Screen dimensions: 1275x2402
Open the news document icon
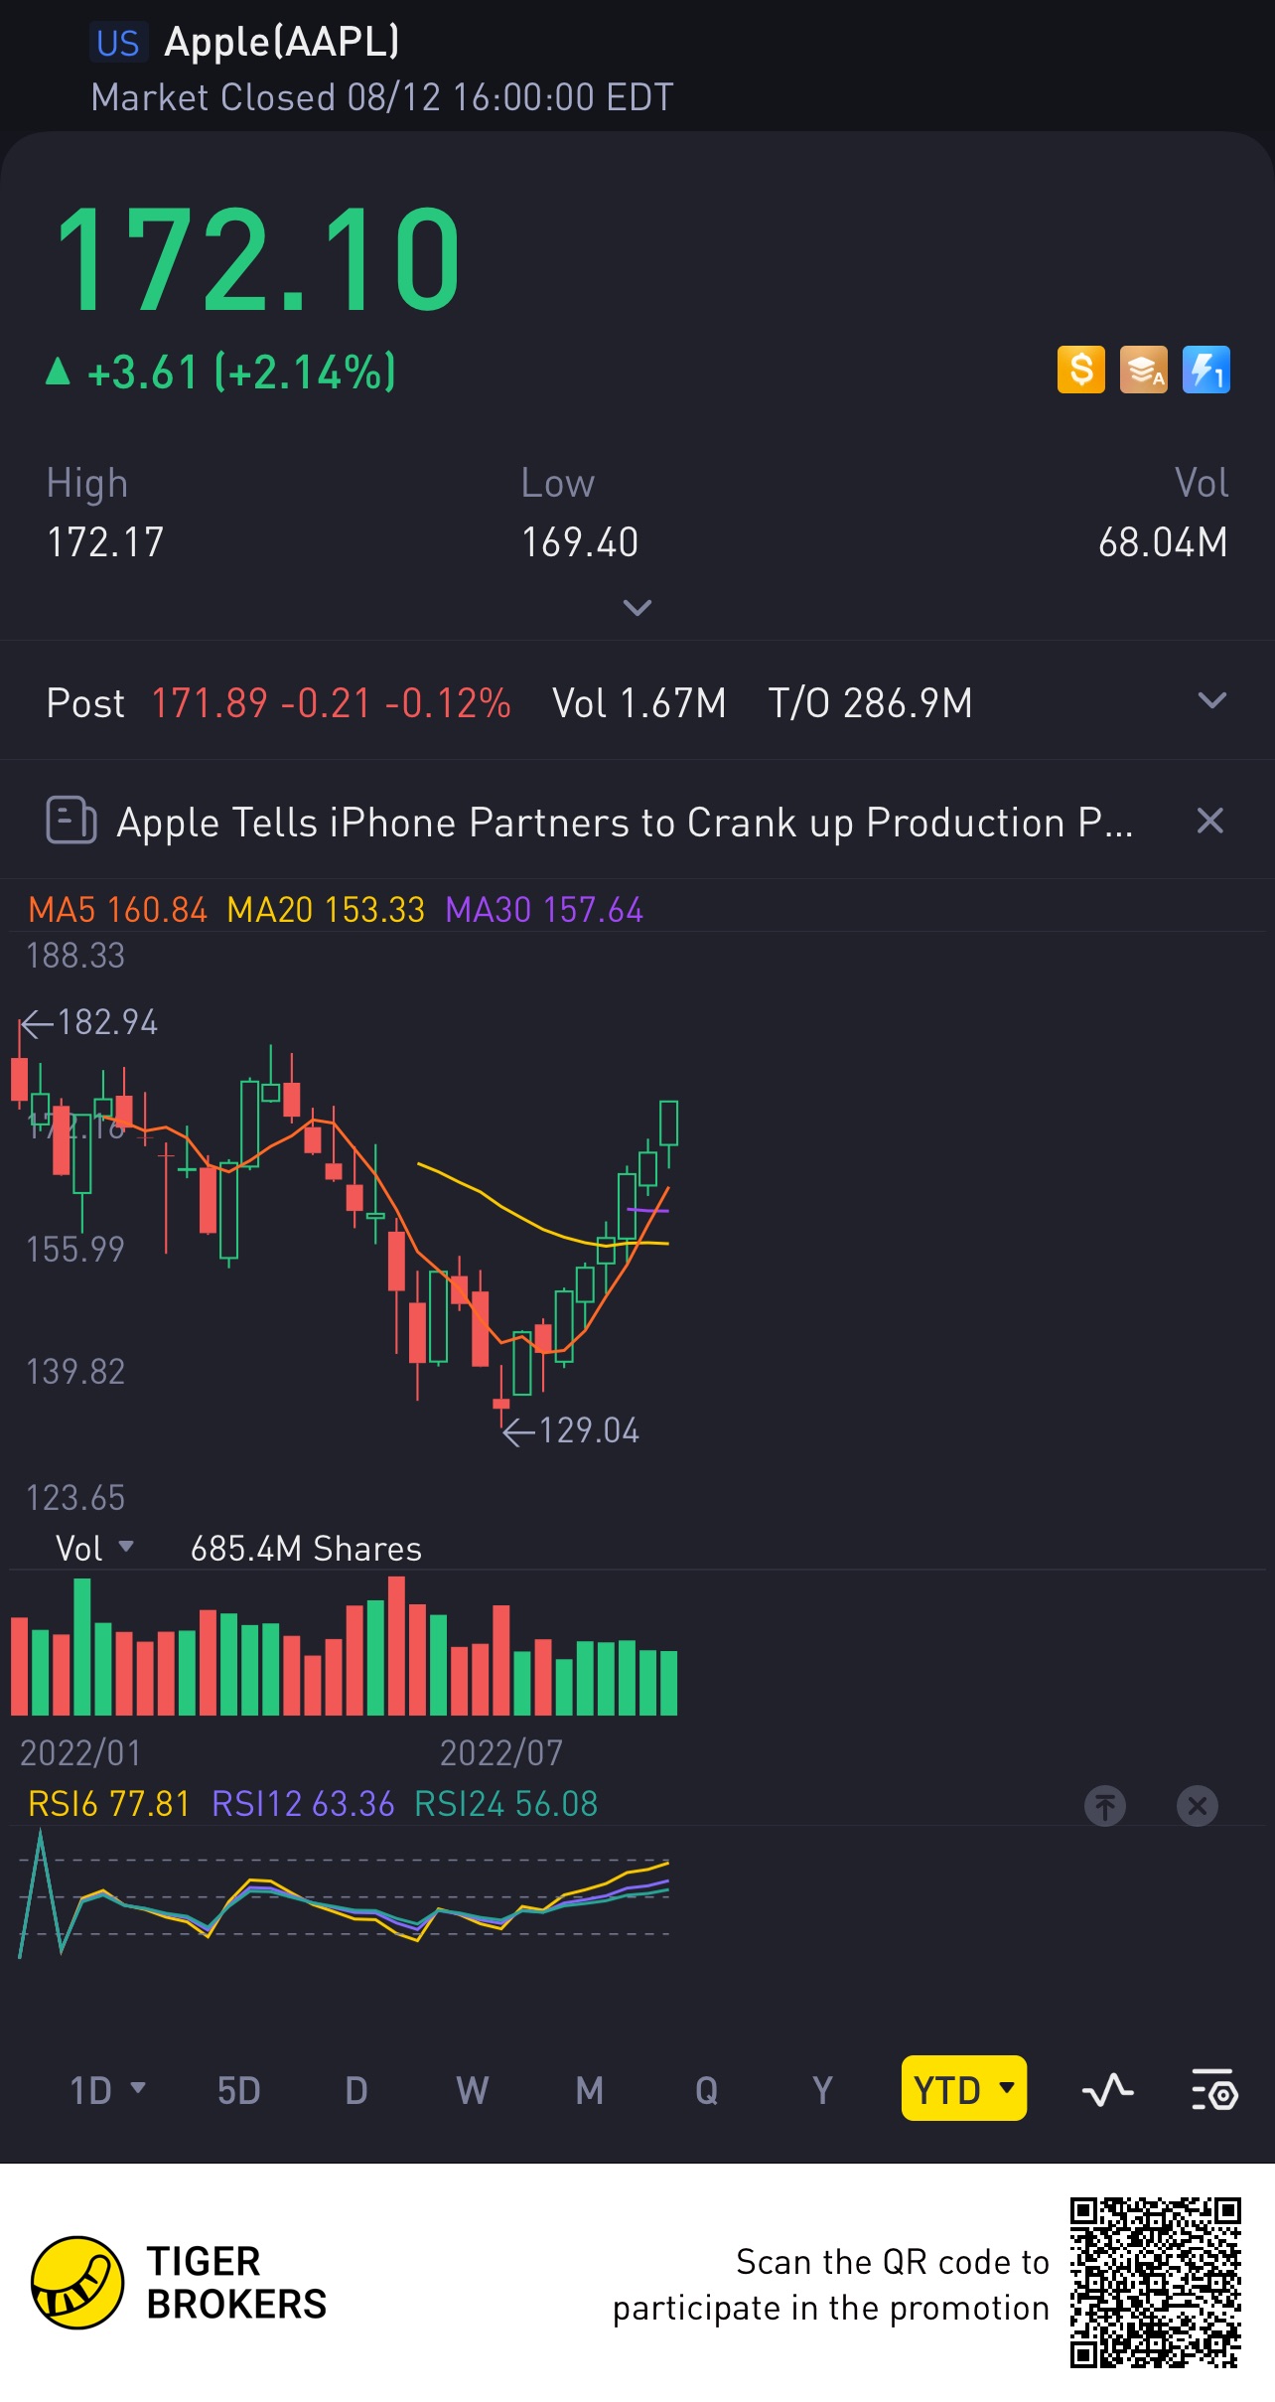coord(71,821)
